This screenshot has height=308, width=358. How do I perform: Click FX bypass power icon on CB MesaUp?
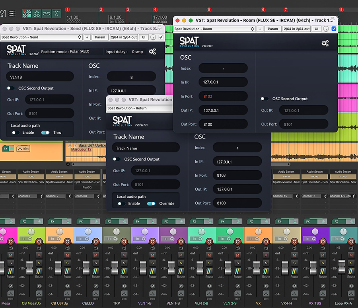click(x=39, y=221)
